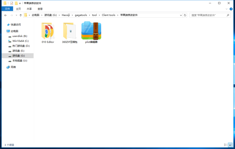Expand the ribbon with the chevron

tap(226, 9)
